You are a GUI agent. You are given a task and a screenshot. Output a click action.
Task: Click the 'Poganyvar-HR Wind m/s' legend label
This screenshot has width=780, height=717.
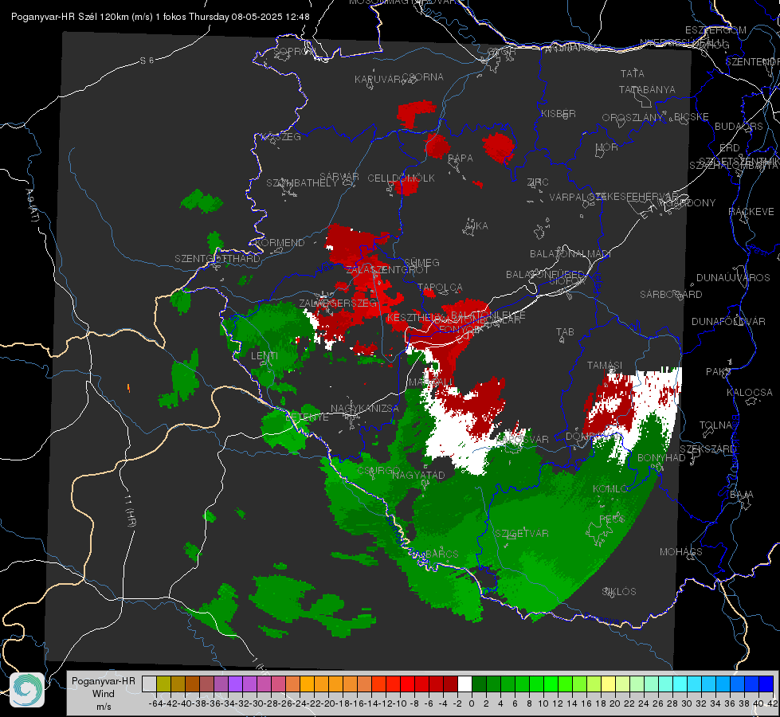[x=103, y=694]
